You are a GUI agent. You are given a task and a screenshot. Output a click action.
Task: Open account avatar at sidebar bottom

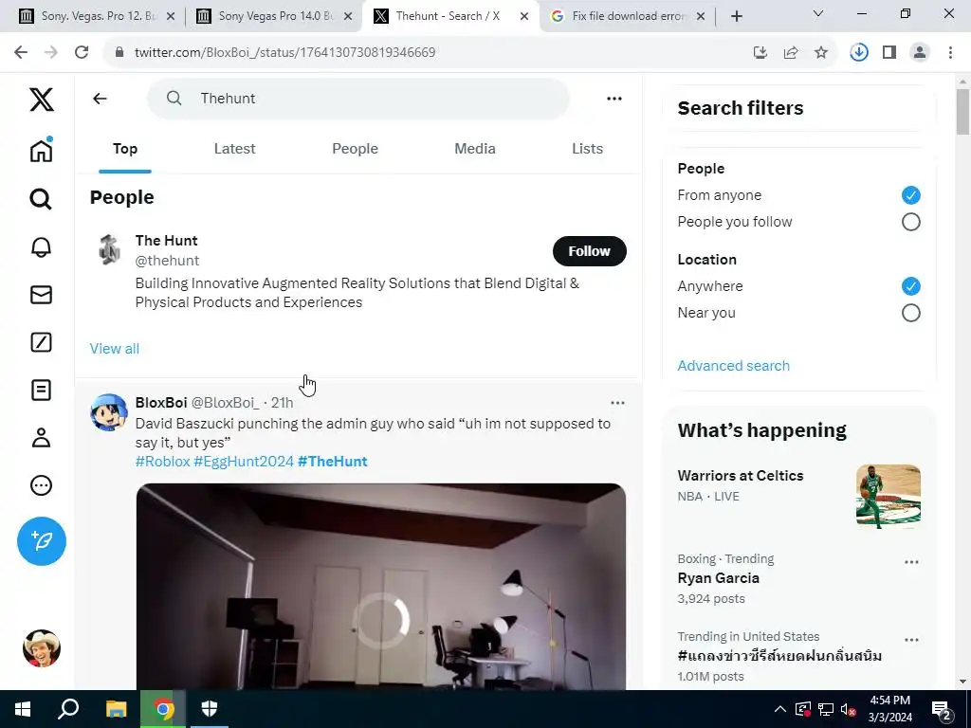(42, 648)
